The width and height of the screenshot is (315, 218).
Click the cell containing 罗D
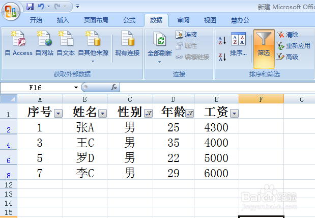[x=85, y=157]
